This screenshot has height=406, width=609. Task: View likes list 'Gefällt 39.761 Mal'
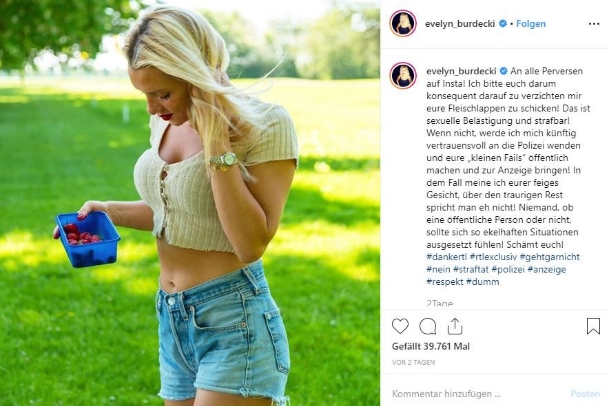point(431,346)
